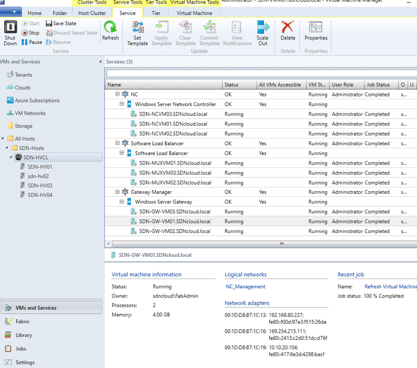Screen dimensions: 417x368
Task: Click the services search filter box
Action: point(261,73)
